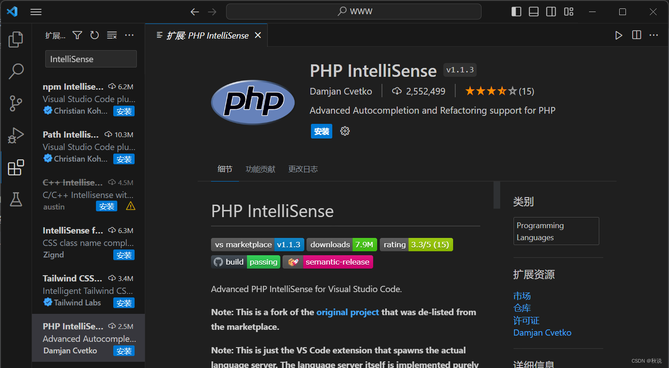The image size is (669, 368).
Task: Open the 市场 resource link
Action: [522, 296]
